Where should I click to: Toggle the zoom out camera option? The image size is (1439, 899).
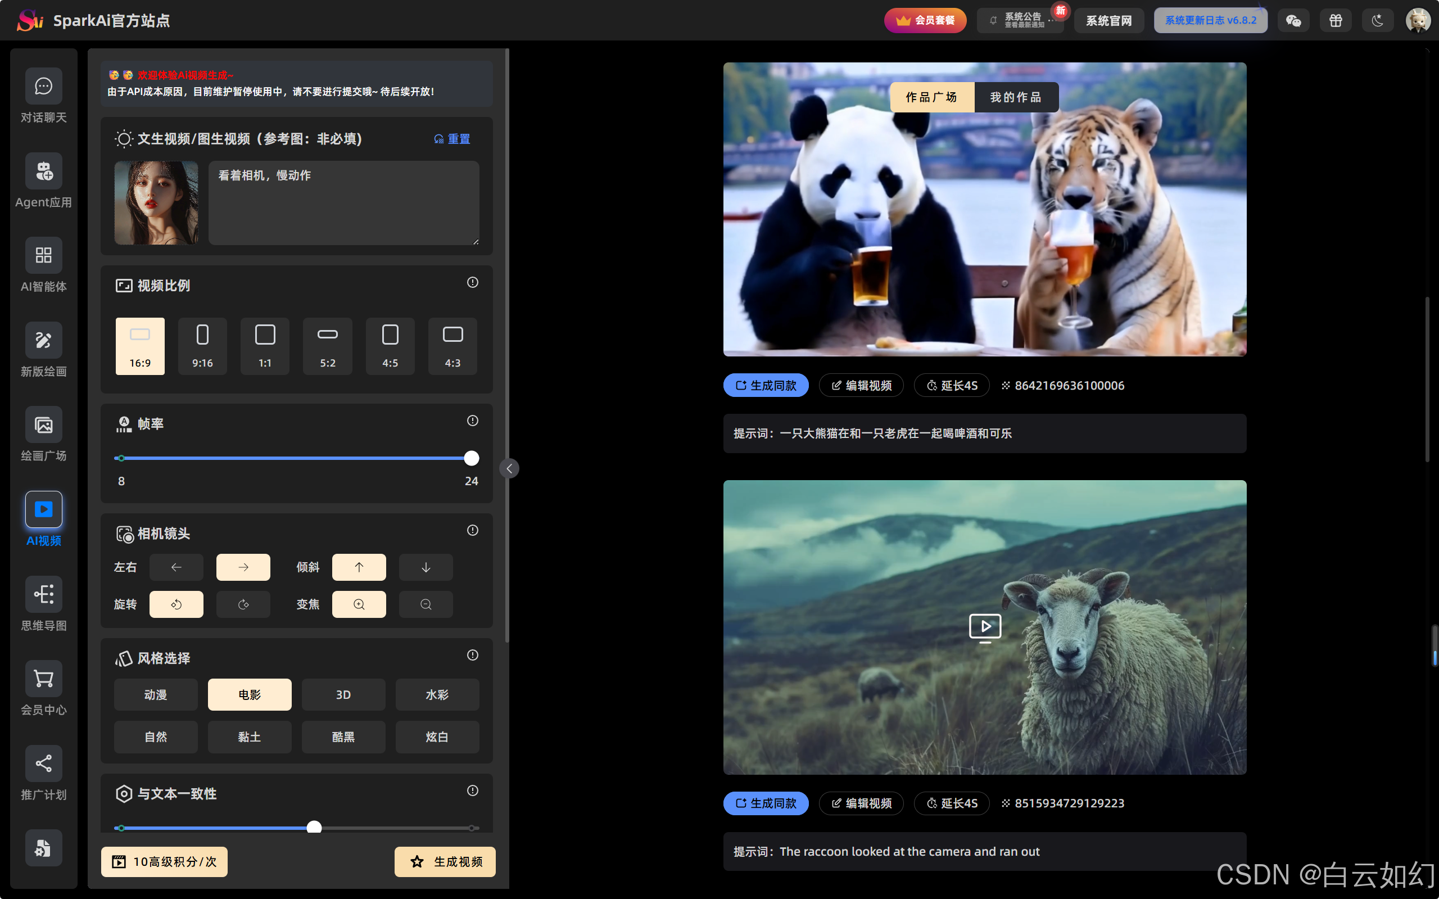click(x=426, y=604)
